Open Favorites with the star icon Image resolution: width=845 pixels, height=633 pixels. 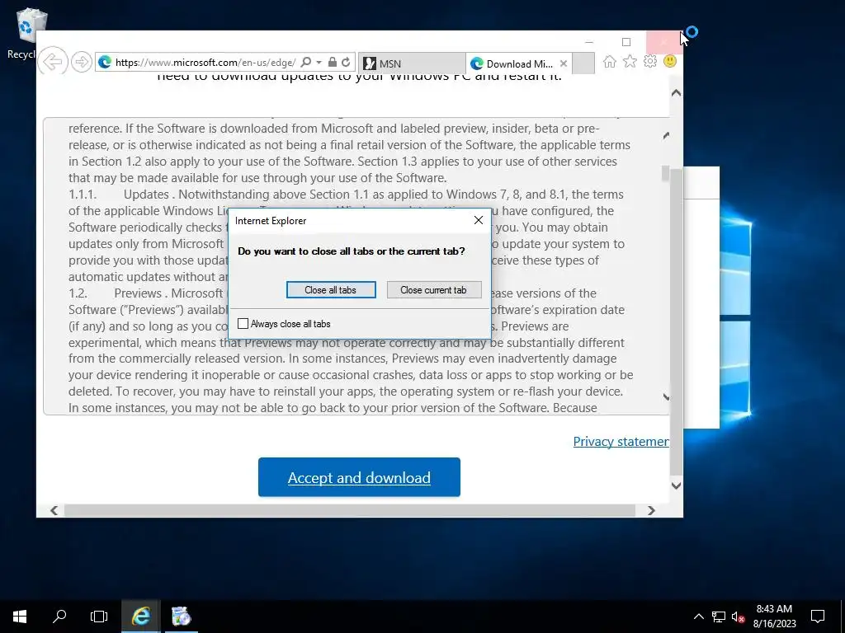[x=630, y=61]
